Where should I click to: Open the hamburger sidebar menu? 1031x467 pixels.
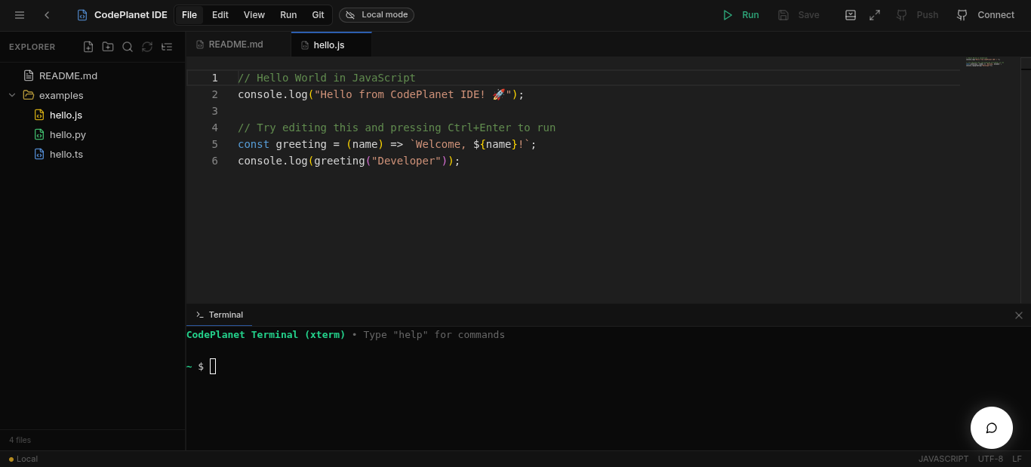[x=20, y=15]
